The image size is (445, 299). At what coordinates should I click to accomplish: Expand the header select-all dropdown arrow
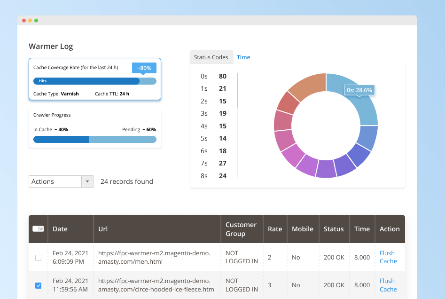(41, 229)
